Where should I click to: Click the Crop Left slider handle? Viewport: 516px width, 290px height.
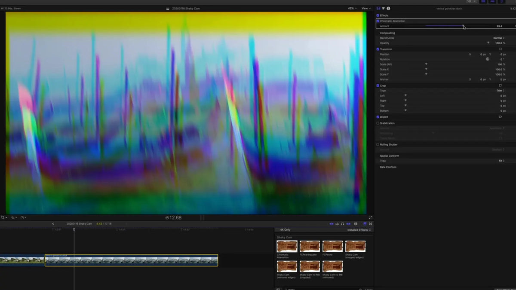405,95
